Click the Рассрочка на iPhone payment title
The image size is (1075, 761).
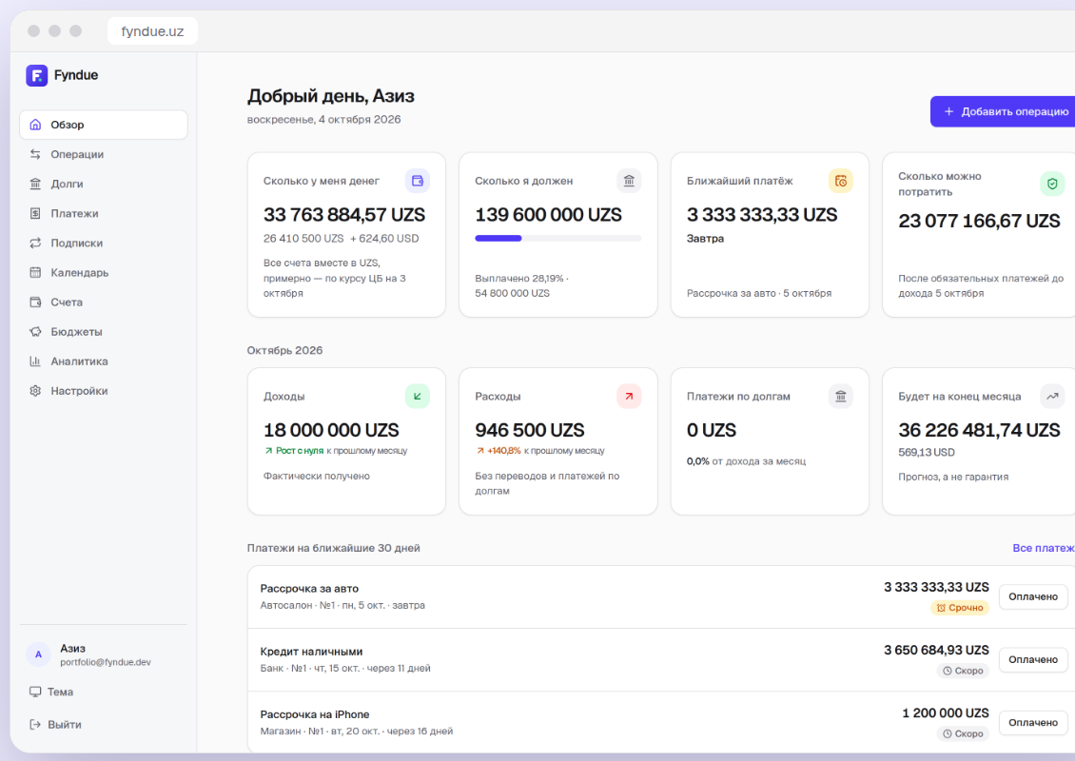(315, 714)
